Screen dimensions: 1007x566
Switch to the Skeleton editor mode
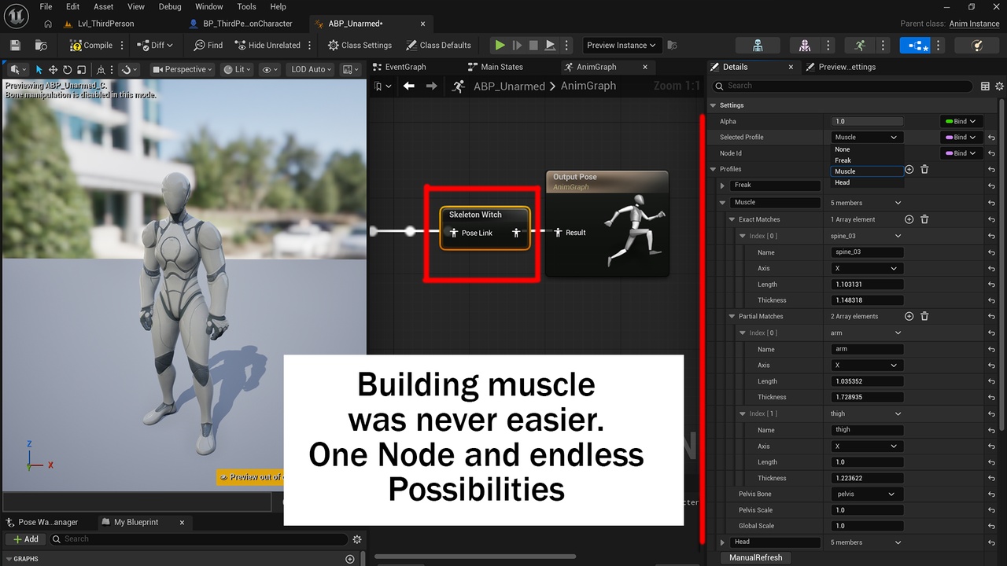point(758,46)
